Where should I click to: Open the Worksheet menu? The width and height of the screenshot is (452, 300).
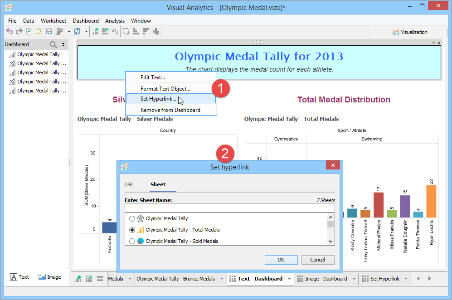tap(53, 21)
